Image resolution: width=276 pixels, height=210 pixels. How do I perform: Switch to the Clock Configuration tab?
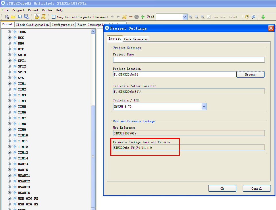[32, 25]
